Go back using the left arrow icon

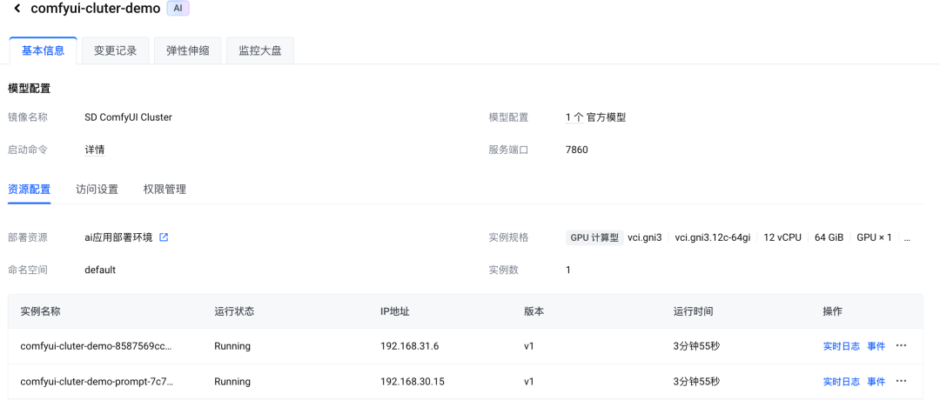pos(17,9)
